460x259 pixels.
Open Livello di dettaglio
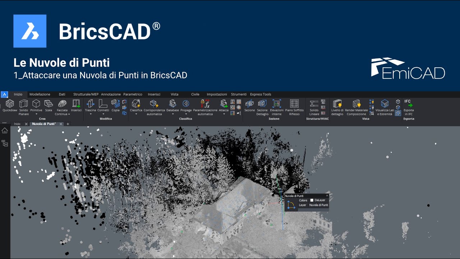[337, 107]
